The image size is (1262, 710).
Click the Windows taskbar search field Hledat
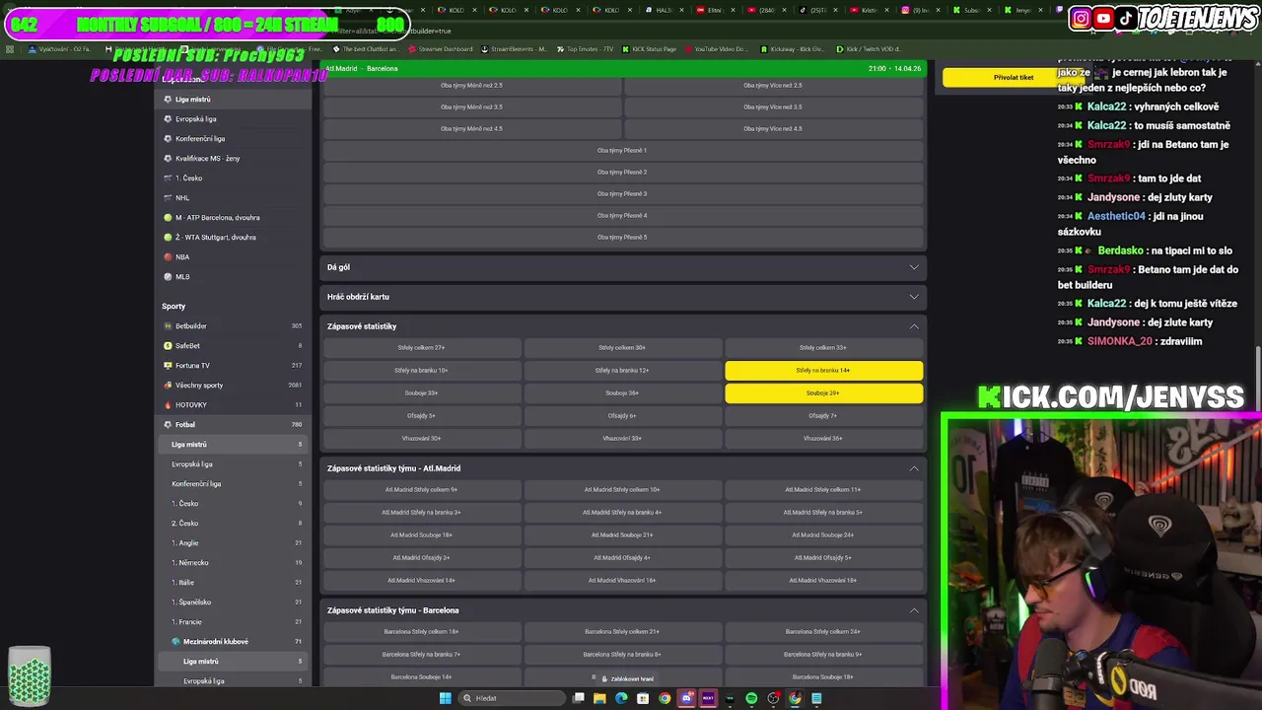coord(513,698)
